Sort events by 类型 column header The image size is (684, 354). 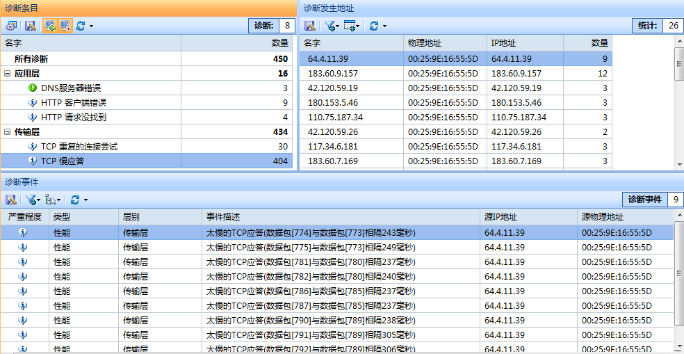tap(83, 217)
